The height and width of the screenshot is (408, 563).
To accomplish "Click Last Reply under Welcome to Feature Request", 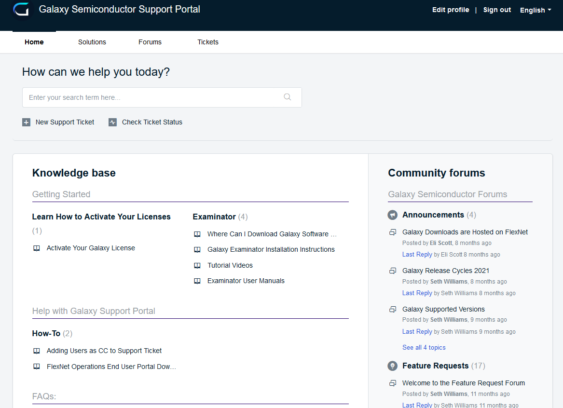I will pos(417,405).
